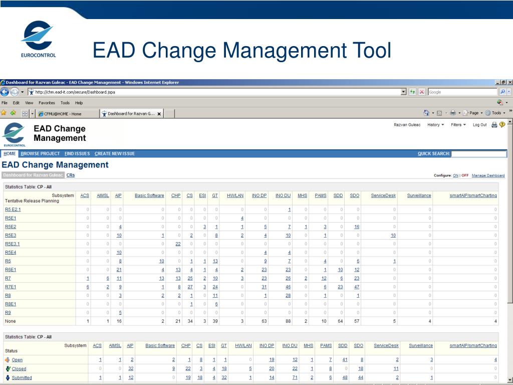Click the Log Out link

(x=479, y=125)
